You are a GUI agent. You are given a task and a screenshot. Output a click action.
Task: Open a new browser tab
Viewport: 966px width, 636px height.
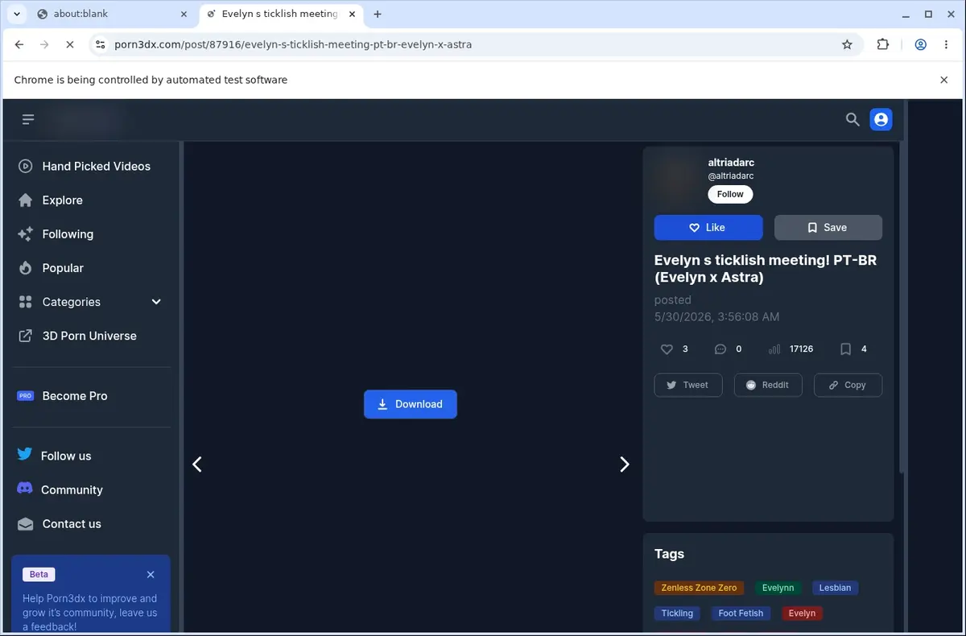click(x=378, y=14)
